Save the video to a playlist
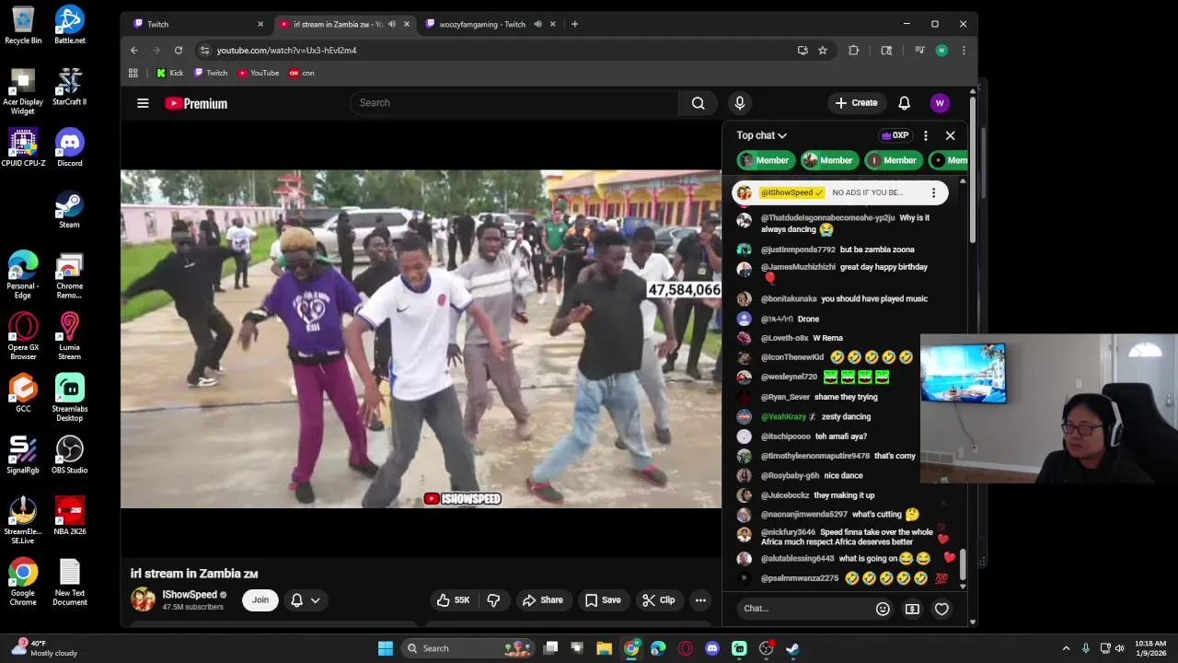1178x663 pixels. tap(603, 600)
